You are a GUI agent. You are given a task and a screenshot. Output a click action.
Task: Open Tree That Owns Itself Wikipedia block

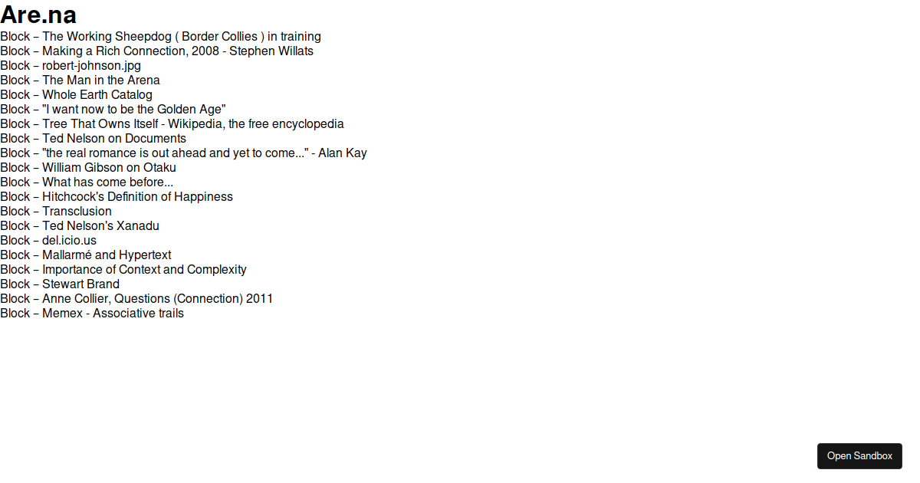172,123
